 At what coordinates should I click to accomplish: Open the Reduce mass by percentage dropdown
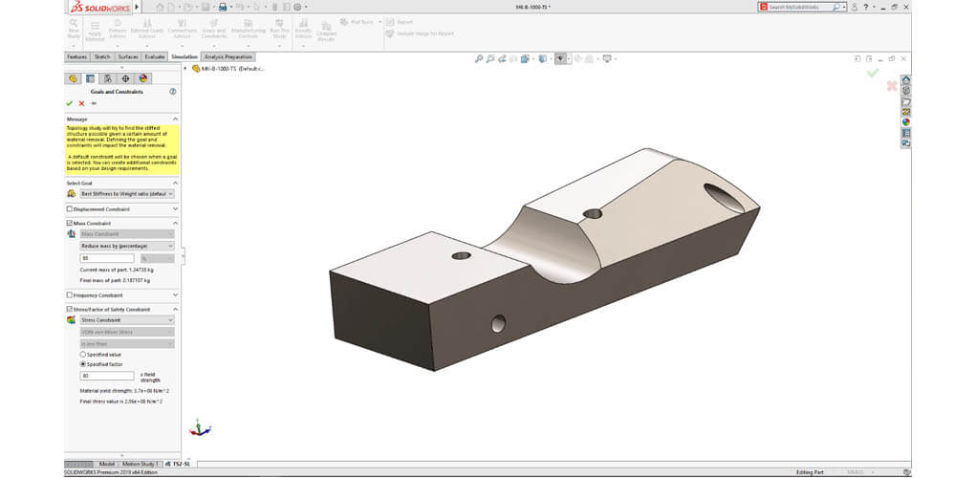(x=127, y=246)
